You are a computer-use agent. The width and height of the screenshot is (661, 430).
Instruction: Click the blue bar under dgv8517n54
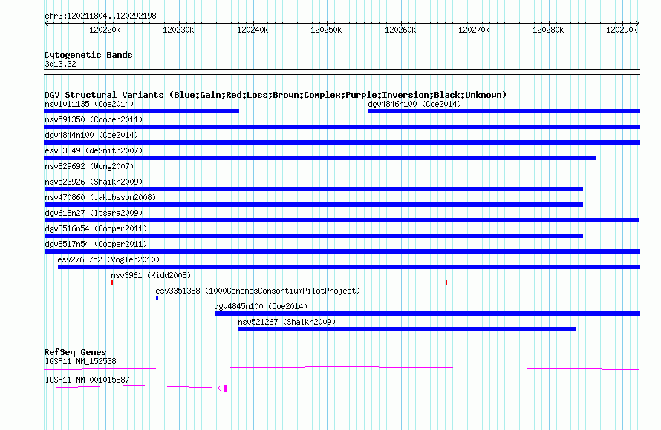tap(342, 251)
